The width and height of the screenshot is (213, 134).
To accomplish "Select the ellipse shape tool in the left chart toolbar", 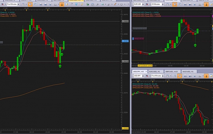I will 121,4.
